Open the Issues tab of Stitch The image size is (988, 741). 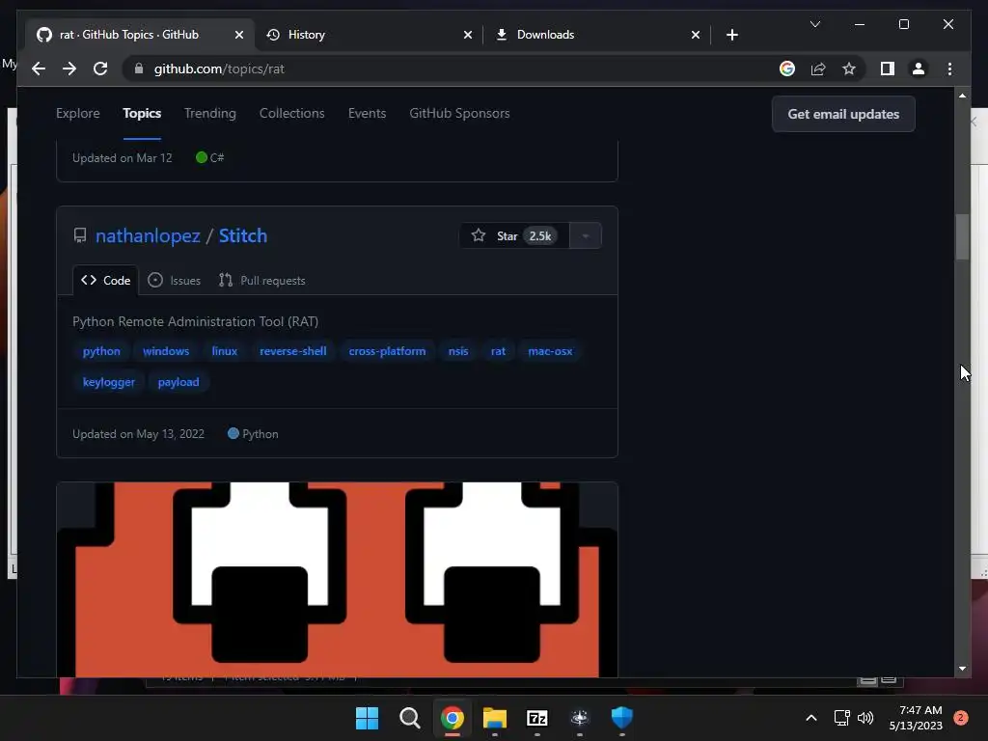pos(174,281)
